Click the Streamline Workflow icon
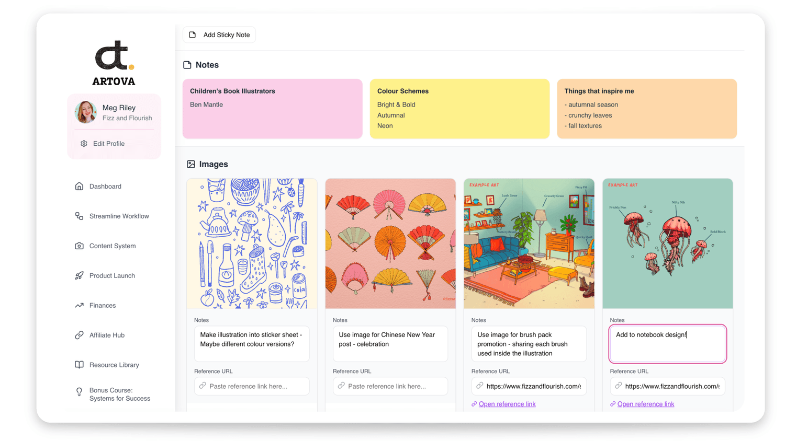This screenshot has width=785, height=441. [79, 216]
